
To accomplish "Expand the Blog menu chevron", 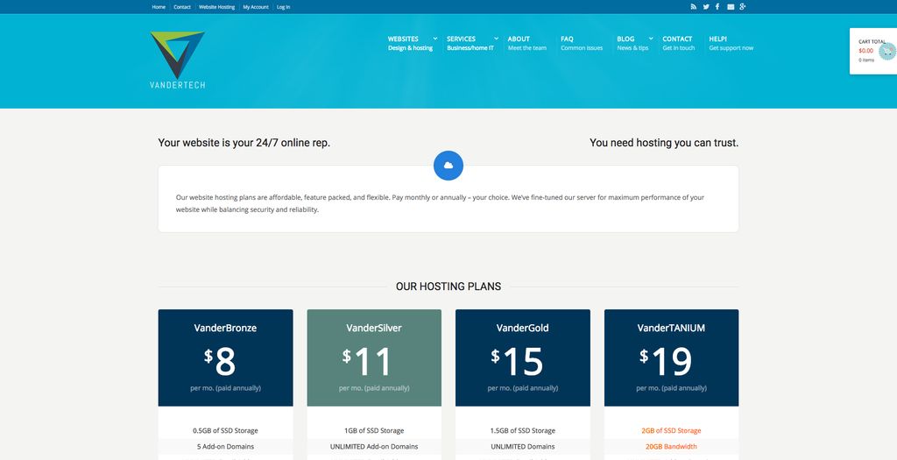I will (651, 39).
